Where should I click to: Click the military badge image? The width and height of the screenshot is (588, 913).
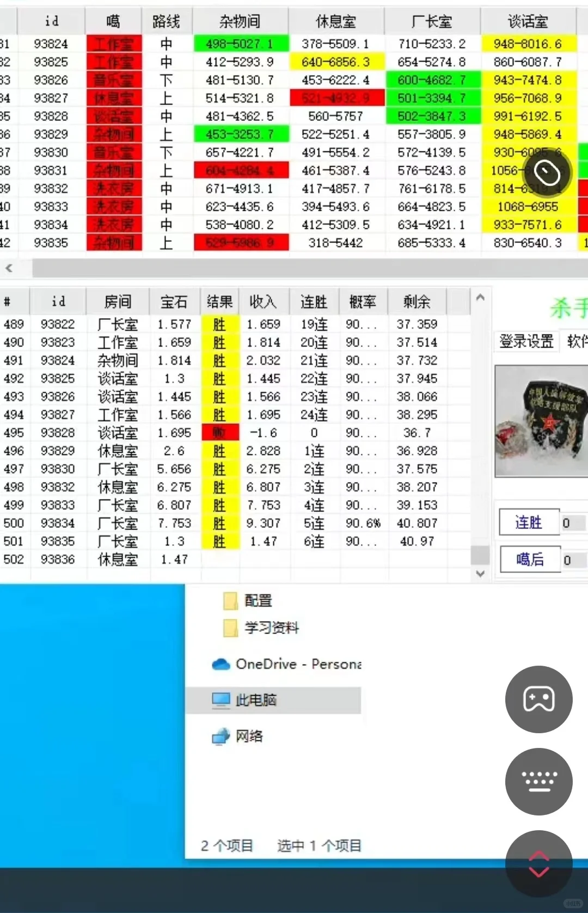[x=541, y=421]
